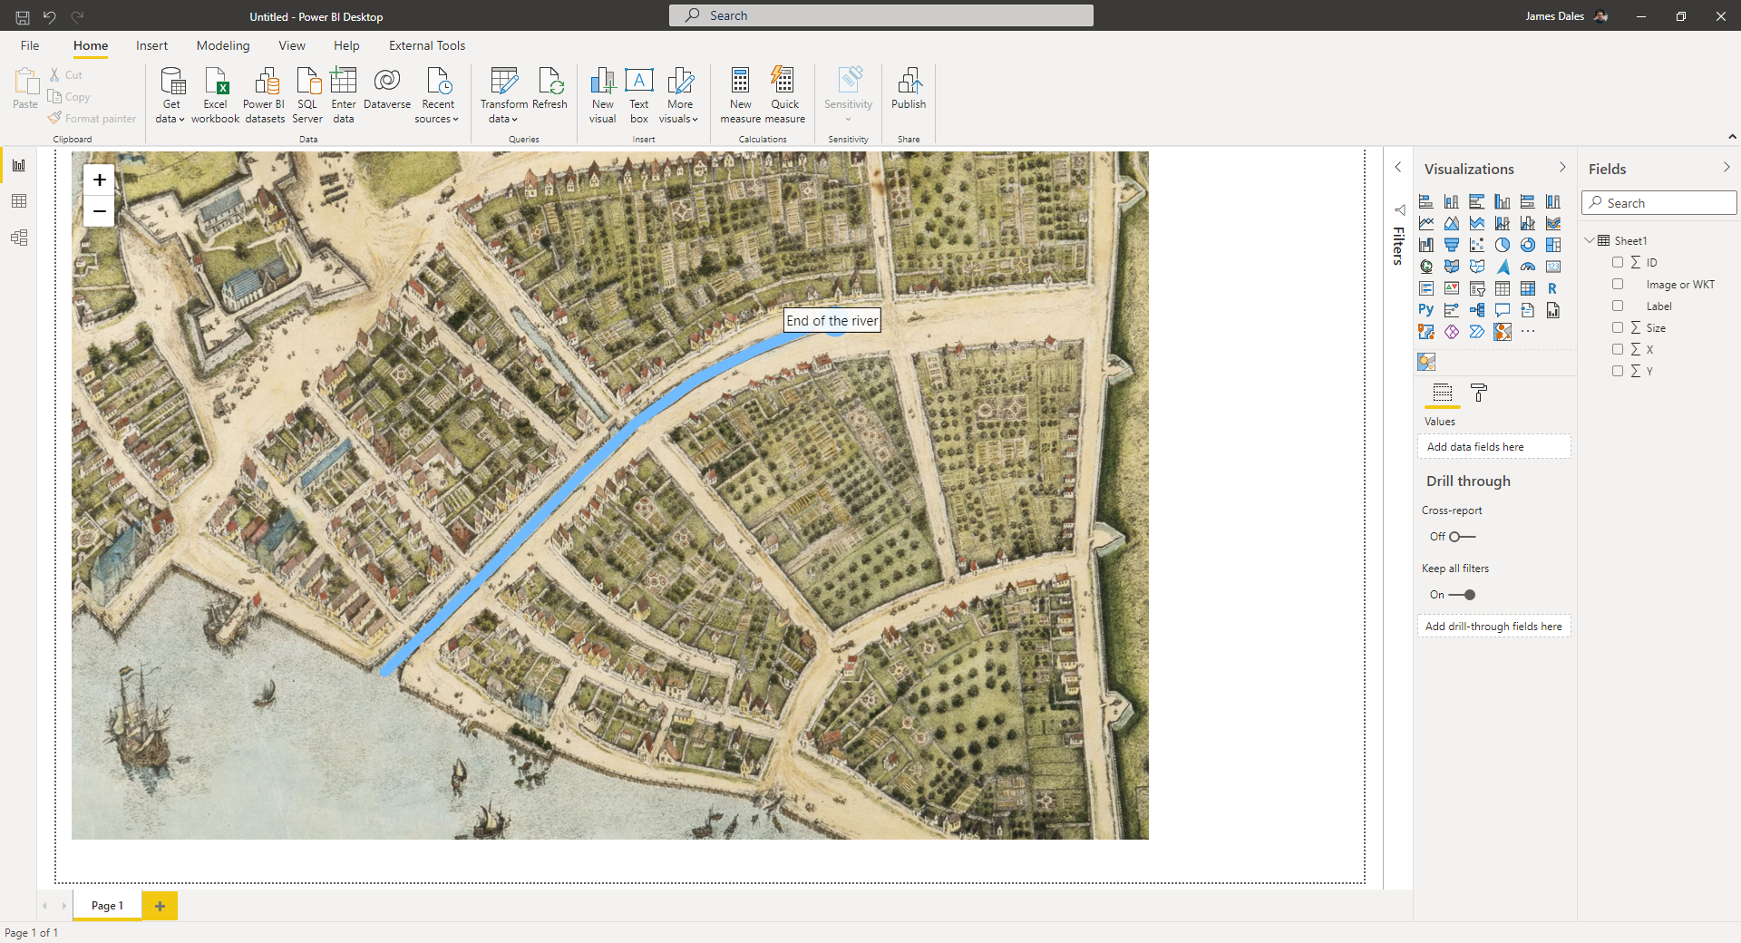Zoom in on the map
The height and width of the screenshot is (943, 1741).
(100, 180)
